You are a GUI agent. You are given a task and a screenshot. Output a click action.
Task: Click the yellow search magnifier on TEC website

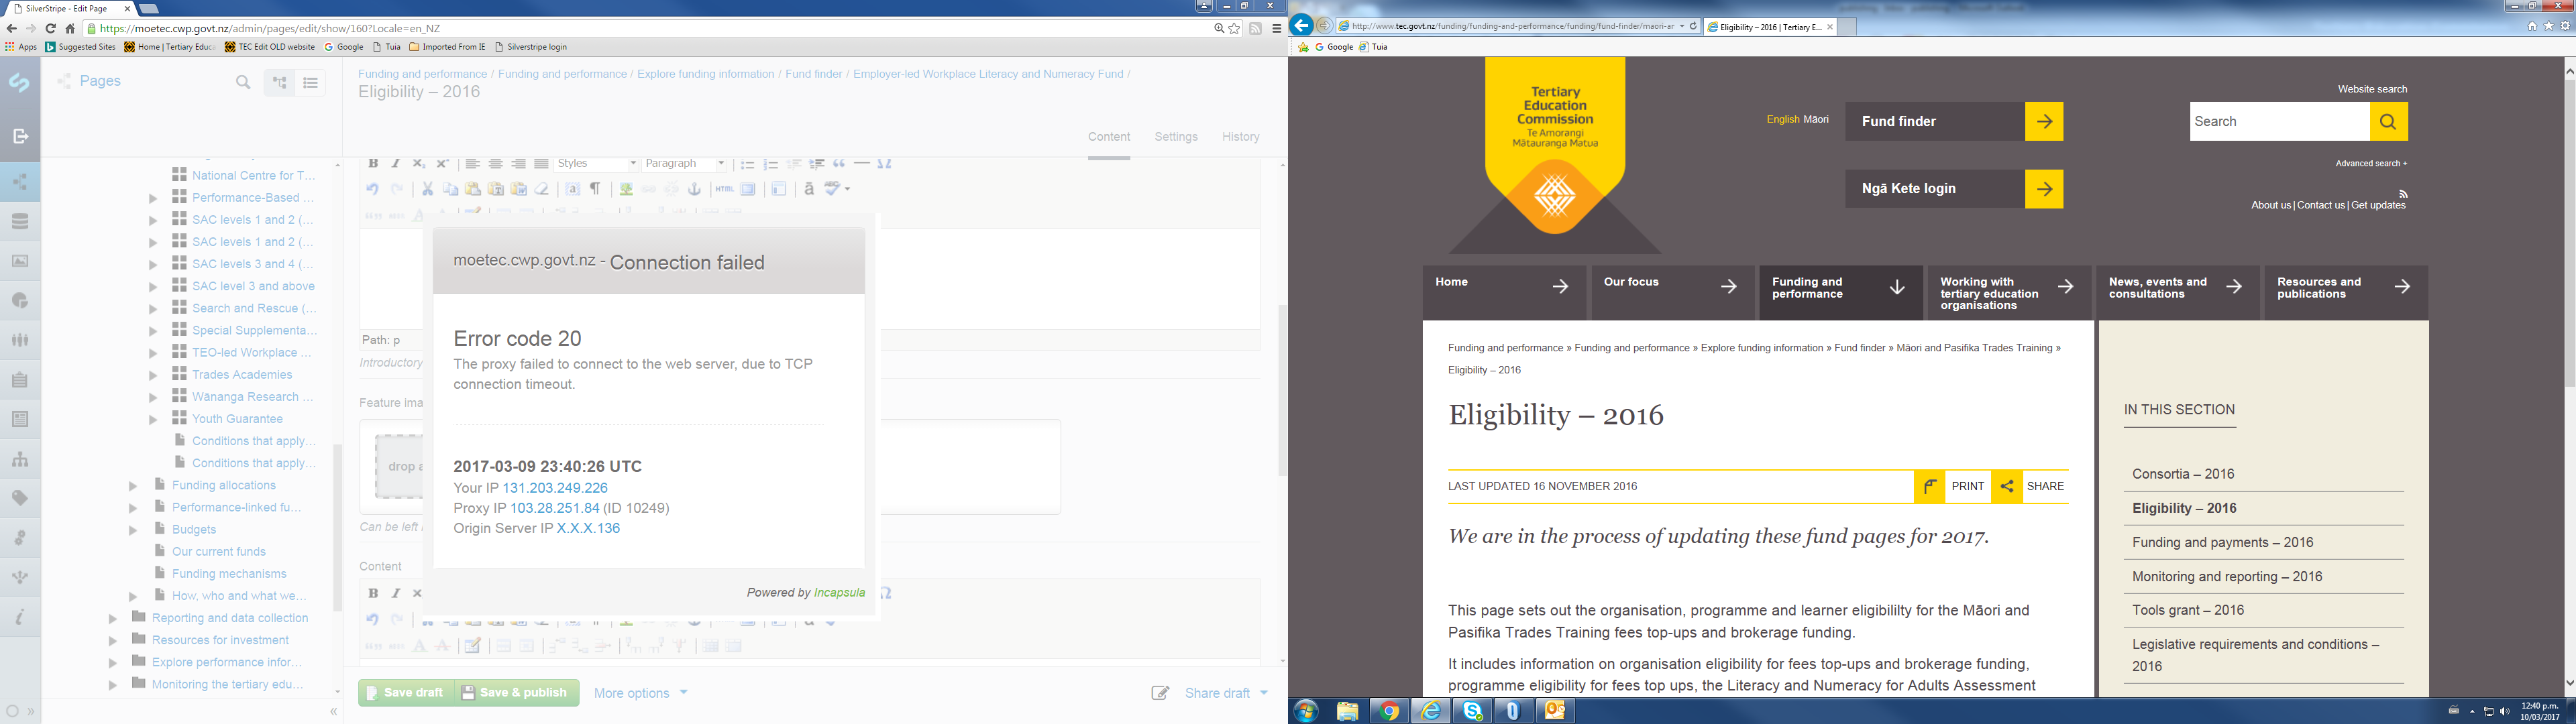coord(2388,122)
